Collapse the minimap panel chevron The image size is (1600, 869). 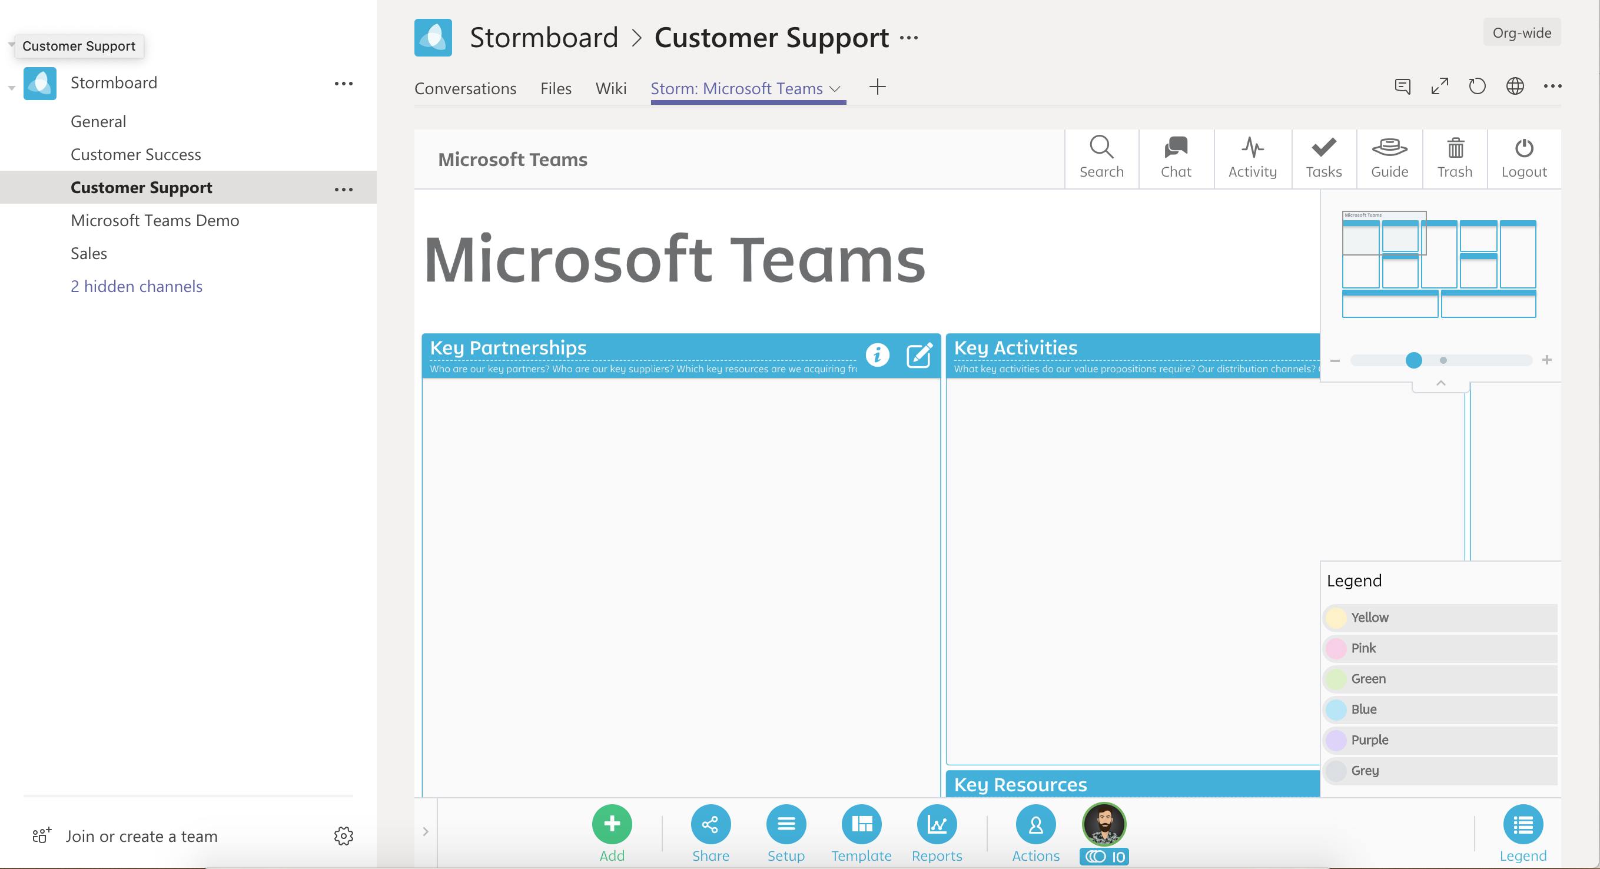1440,383
